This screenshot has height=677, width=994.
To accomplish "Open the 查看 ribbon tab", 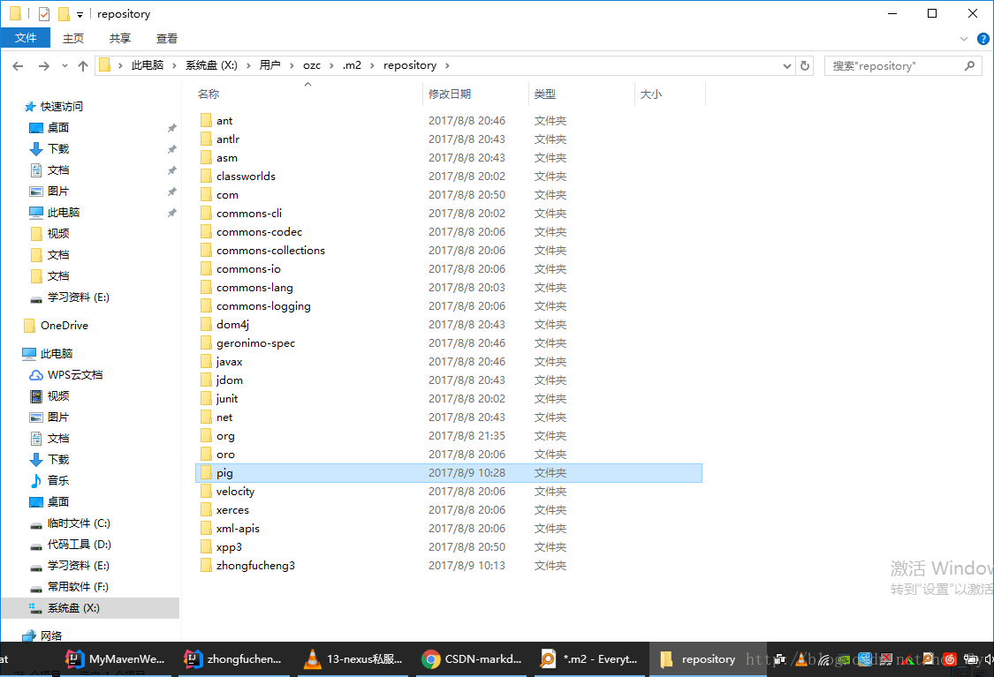I will 167,38.
